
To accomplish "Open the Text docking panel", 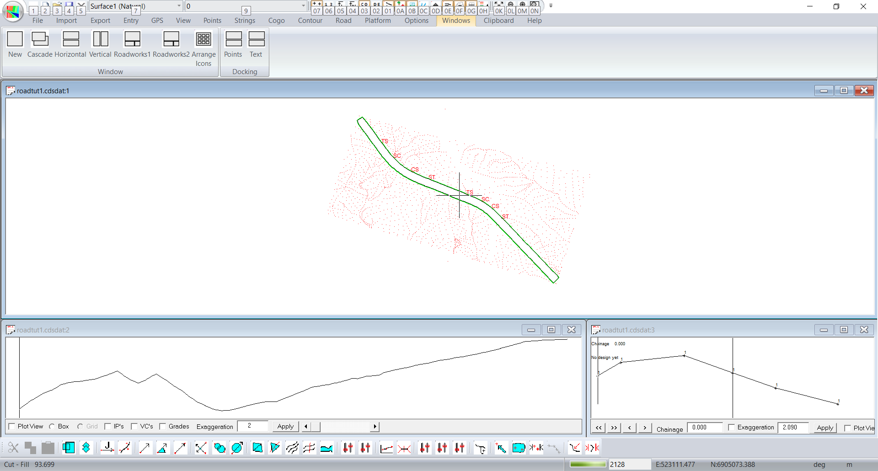I will click(x=256, y=44).
